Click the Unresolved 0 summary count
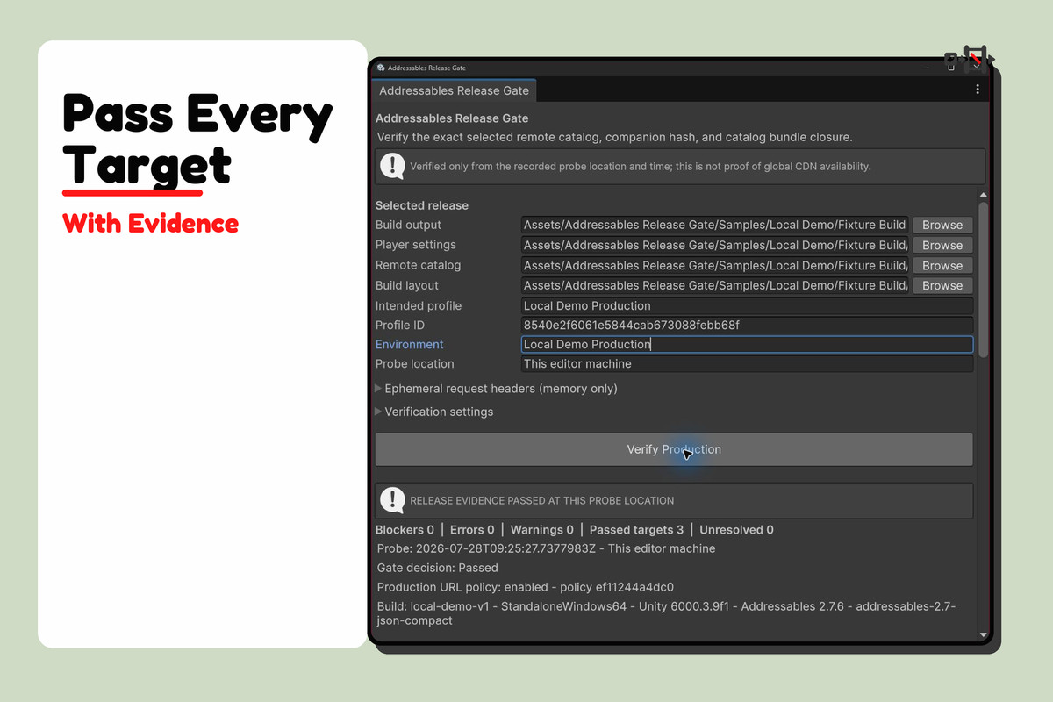This screenshot has height=702, width=1053. pyautogui.click(x=736, y=530)
